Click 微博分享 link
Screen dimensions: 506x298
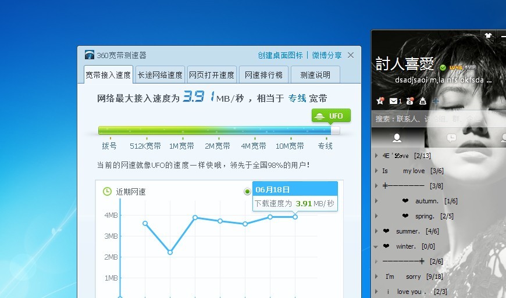point(327,55)
